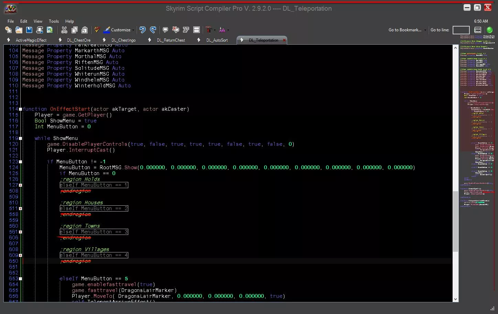498x314 pixels.
Task: Click folded text 'elseIf MenuButton == 4'
Action: (x=94, y=255)
